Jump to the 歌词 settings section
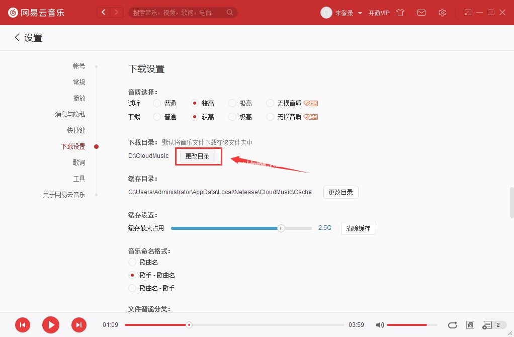The image size is (514, 337). [79, 162]
